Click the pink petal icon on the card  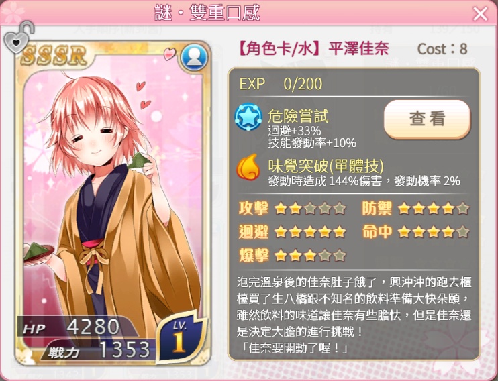(x=169, y=54)
